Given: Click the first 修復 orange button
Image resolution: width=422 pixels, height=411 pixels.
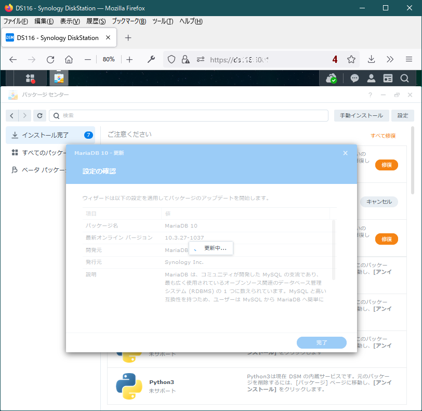Looking at the screenshot, I should (x=387, y=165).
